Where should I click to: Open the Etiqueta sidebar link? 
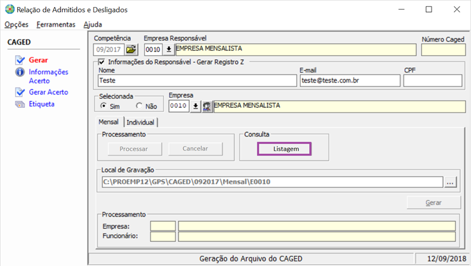click(x=41, y=104)
